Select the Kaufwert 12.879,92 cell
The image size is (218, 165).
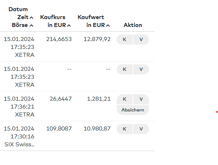pyautogui.click(x=97, y=39)
